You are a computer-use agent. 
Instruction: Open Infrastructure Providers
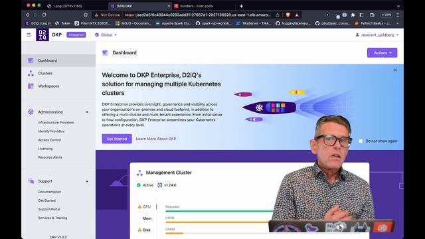coord(56,122)
